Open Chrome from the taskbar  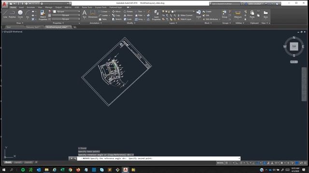70,170
